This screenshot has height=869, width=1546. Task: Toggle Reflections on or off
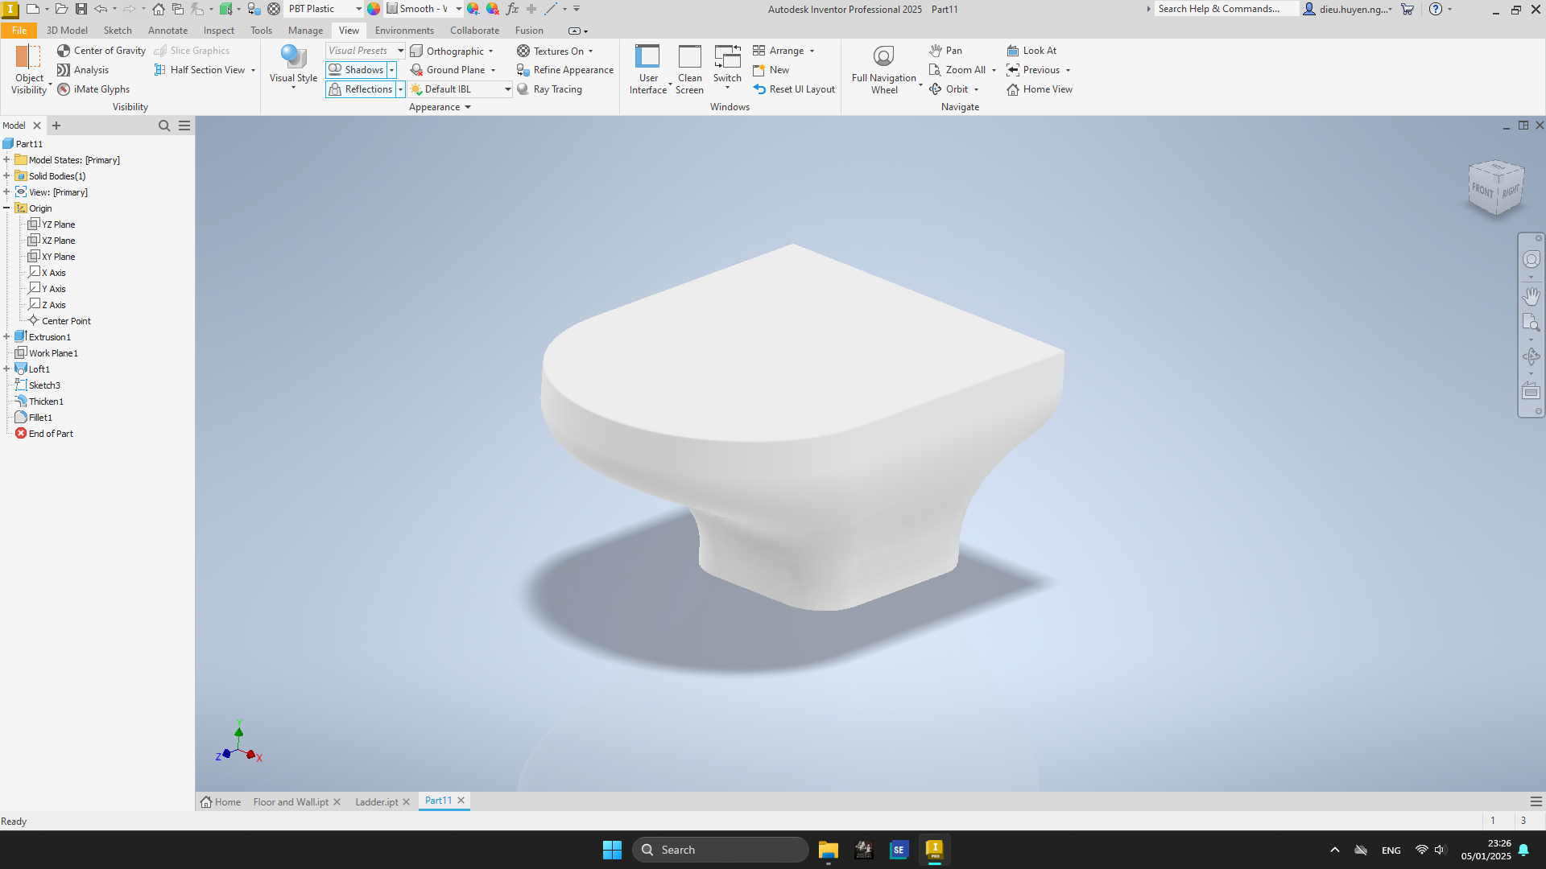pos(360,89)
